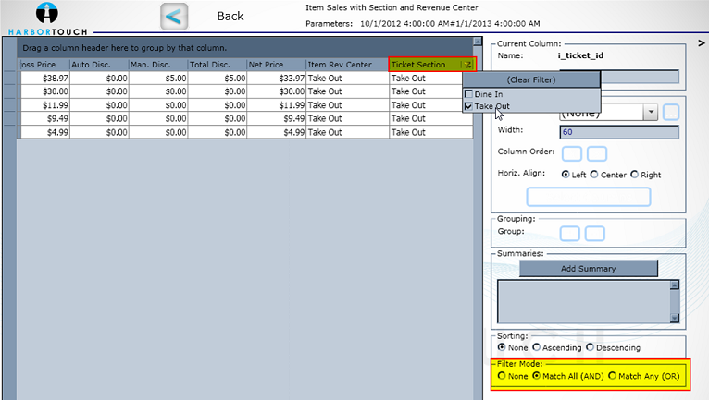Click the first Group button
Image resolution: width=709 pixels, height=400 pixels.
pyautogui.click(x=570, y=234)
